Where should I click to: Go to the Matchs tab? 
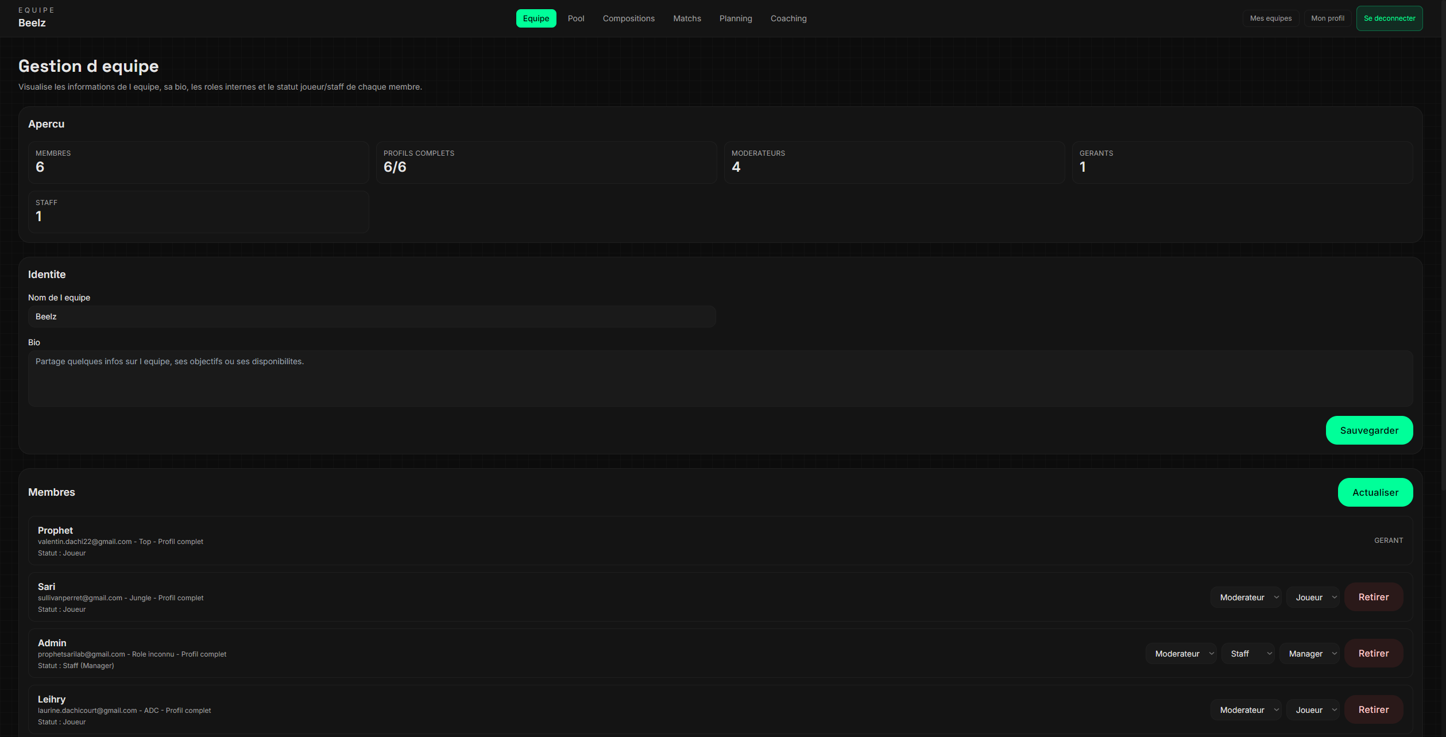point(687,18)
